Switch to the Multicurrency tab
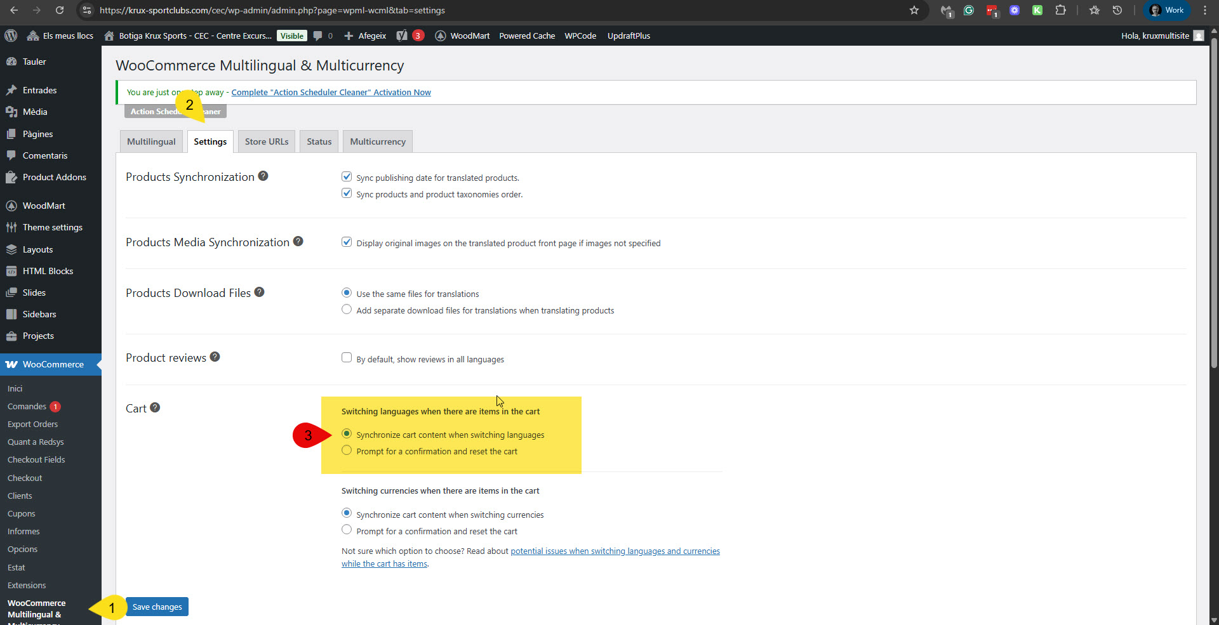This screenshot has width=1219, height=625. point(377,141)
